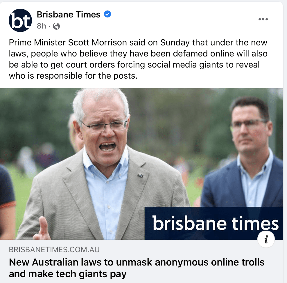Open the Brisbane Times "bt" profile picture
The height and width of the screenshot is (283, 287).
(20, 20)
